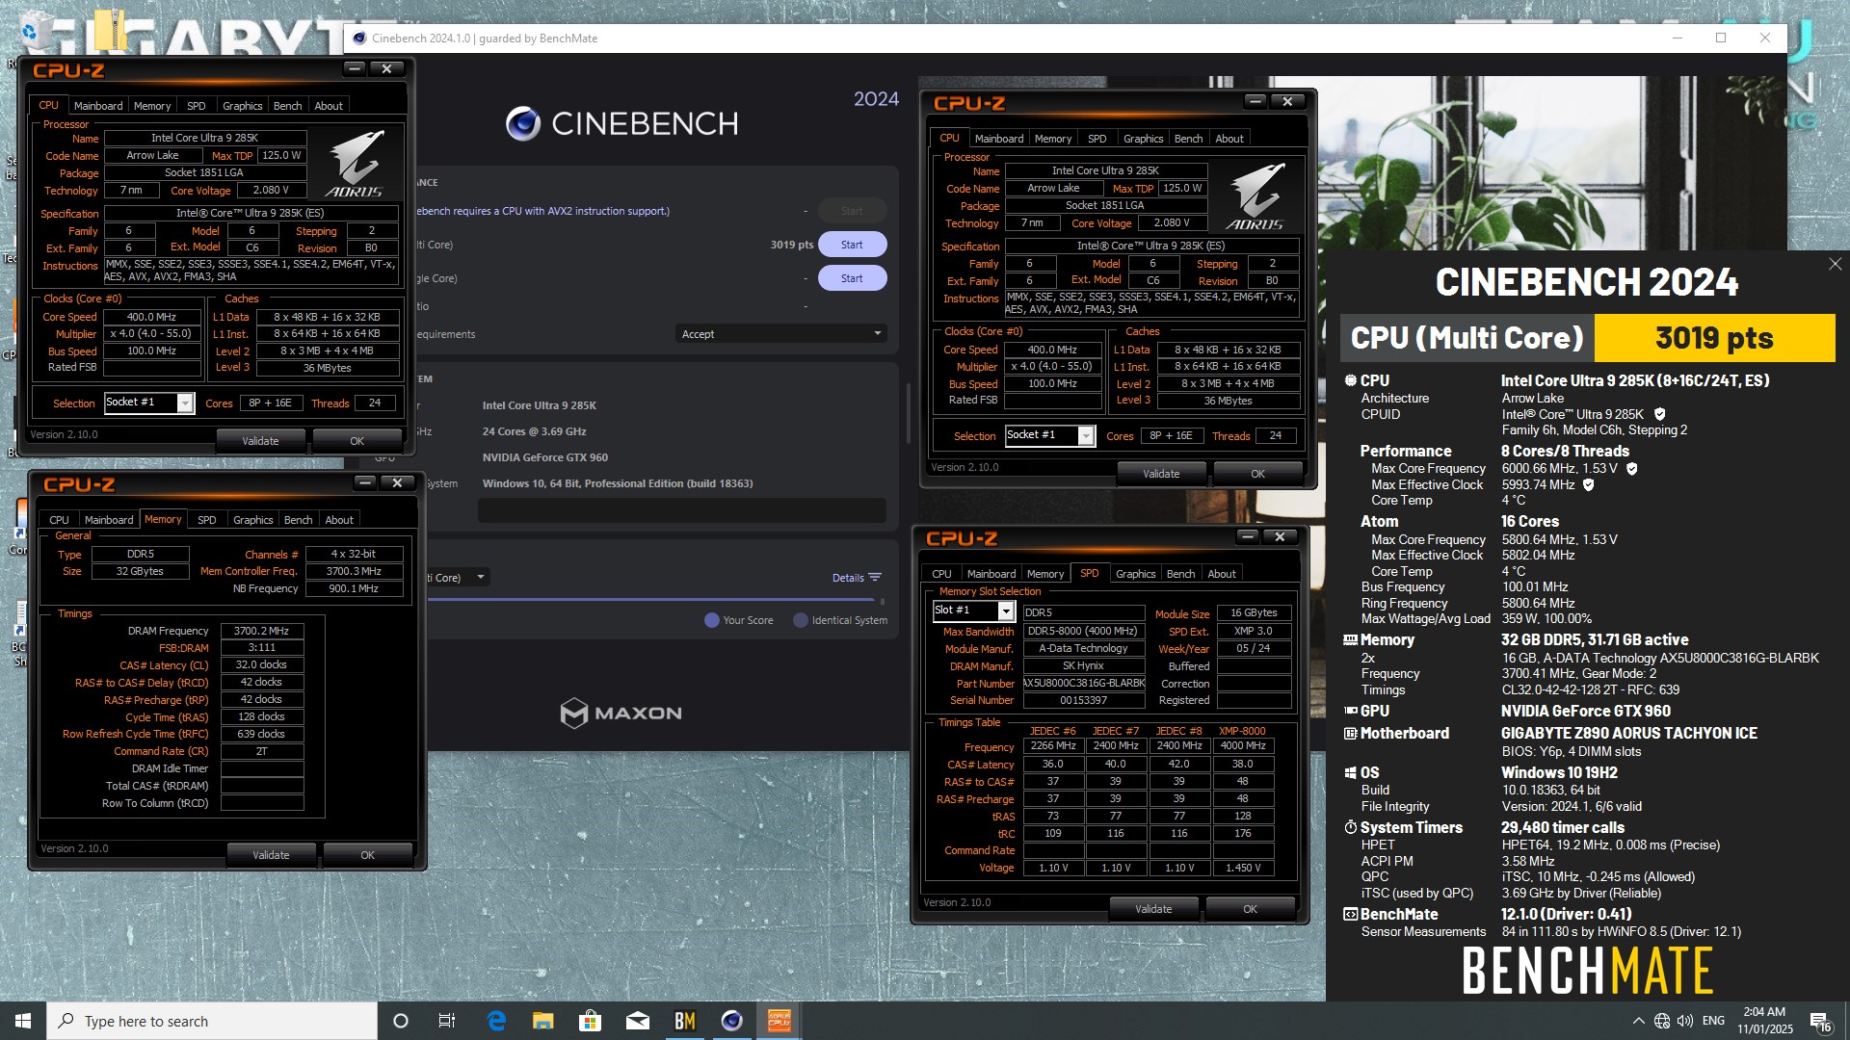Click the taskbar clock showing 2:04 AM
1850x1040 pixels.
point(1764,1021)
